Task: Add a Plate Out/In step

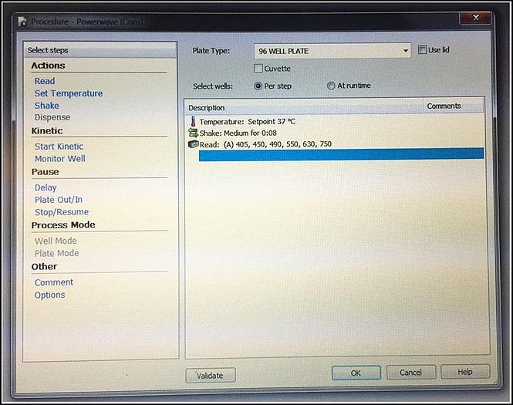Action: (59, 200)
